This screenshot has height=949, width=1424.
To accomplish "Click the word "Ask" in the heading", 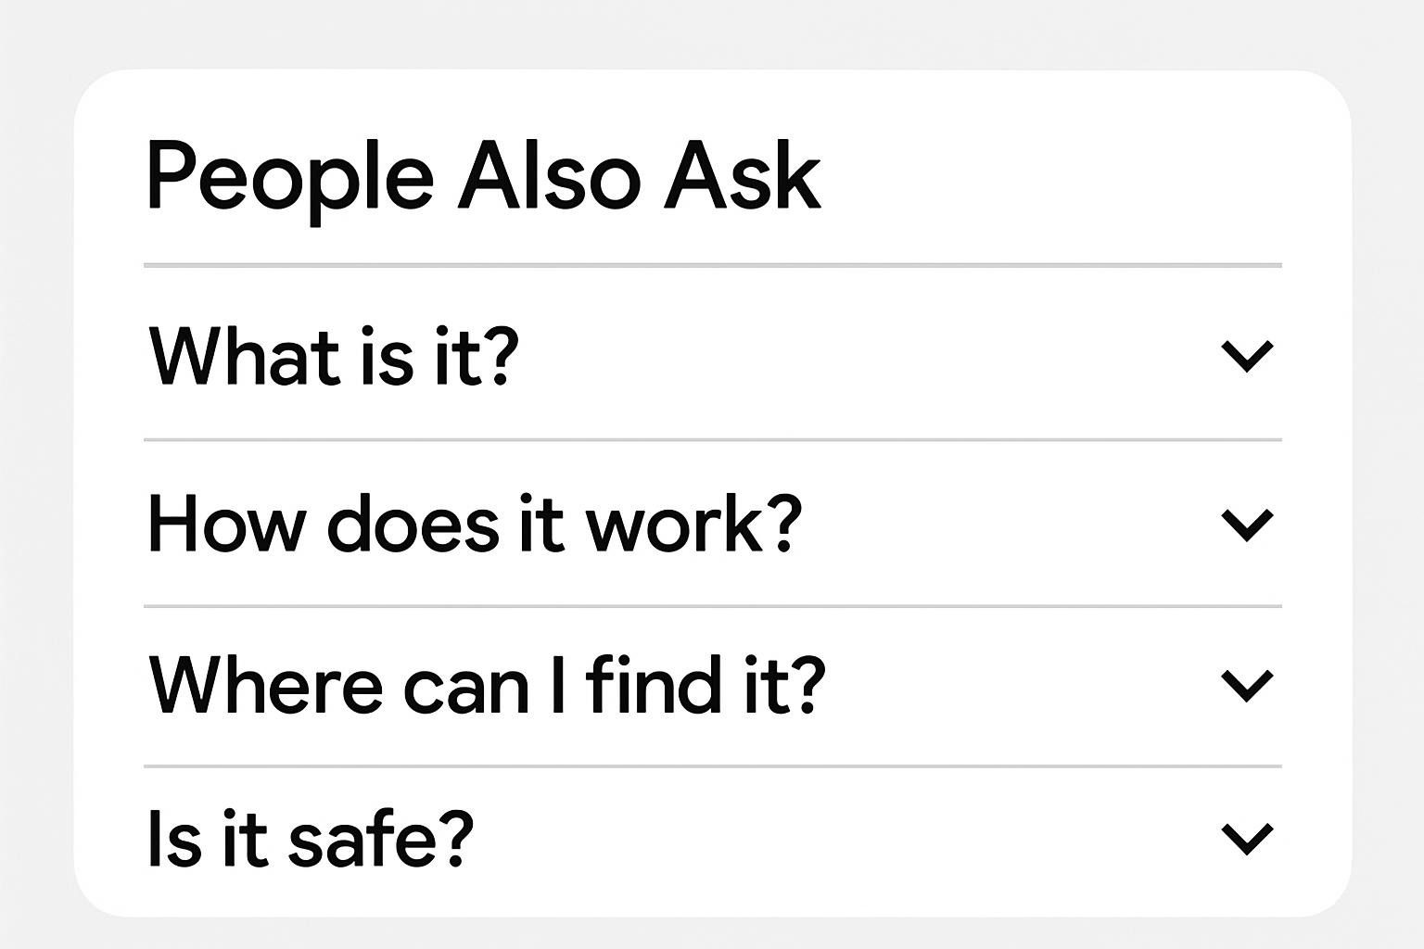I will (743, 176).
